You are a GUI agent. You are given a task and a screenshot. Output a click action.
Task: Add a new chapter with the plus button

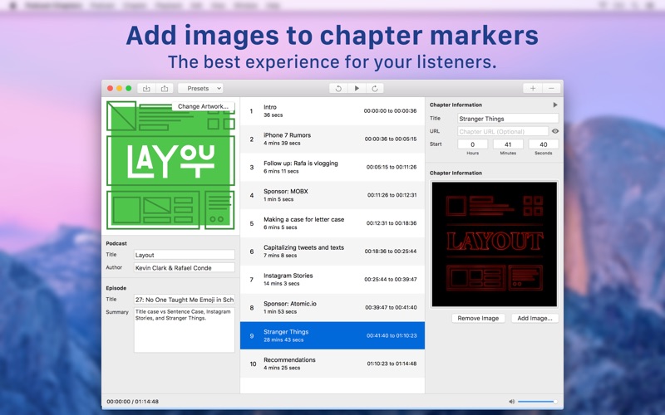coord(533,88)
